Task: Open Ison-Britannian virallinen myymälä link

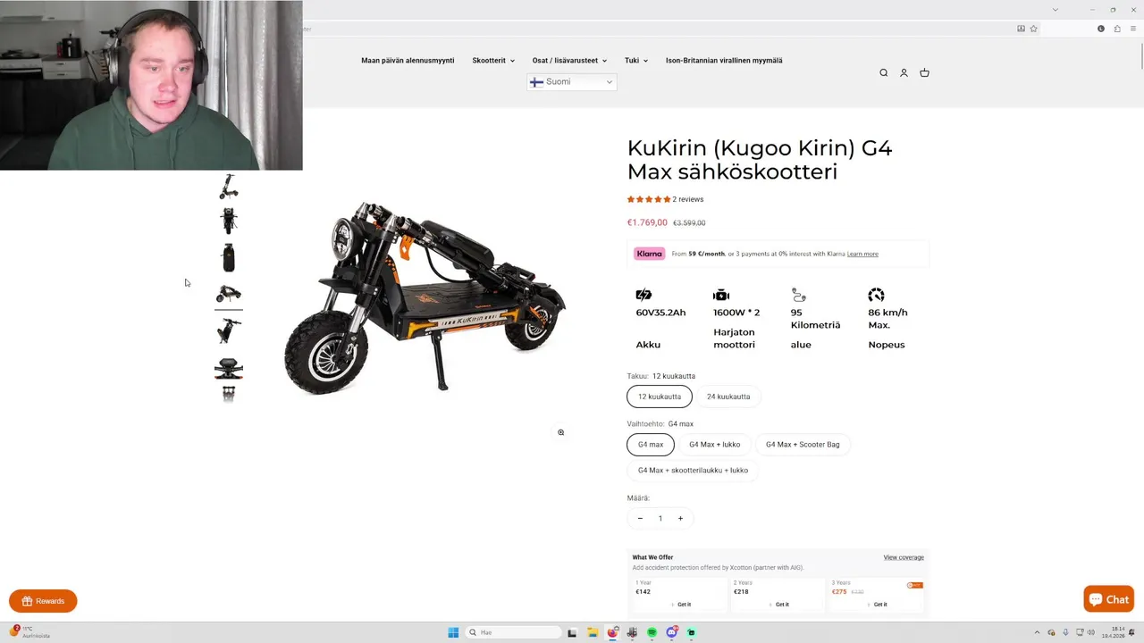Action: (724, 61)
